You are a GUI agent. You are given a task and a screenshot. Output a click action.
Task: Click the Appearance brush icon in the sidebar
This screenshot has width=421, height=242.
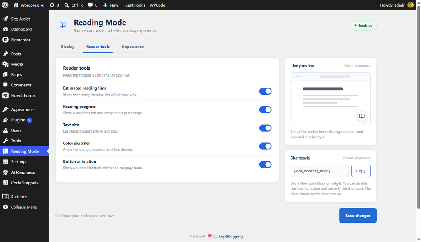point(5,109)
